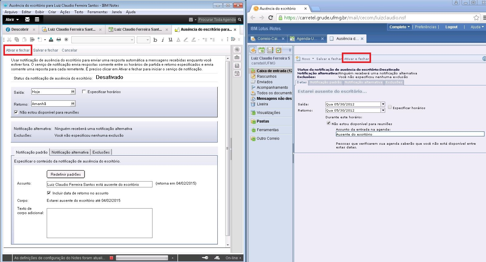Click Cancelar in Notes

tap(69, 50)
